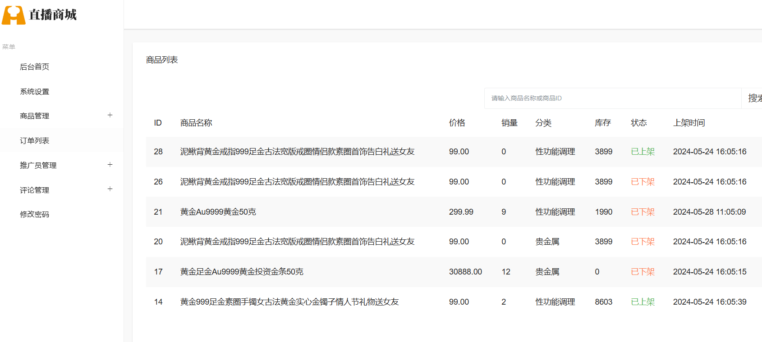Toggle 已下架 status for product ID 26
This screenshot has width=762, height=342.
pyautogui.click(x=643, y=182)
